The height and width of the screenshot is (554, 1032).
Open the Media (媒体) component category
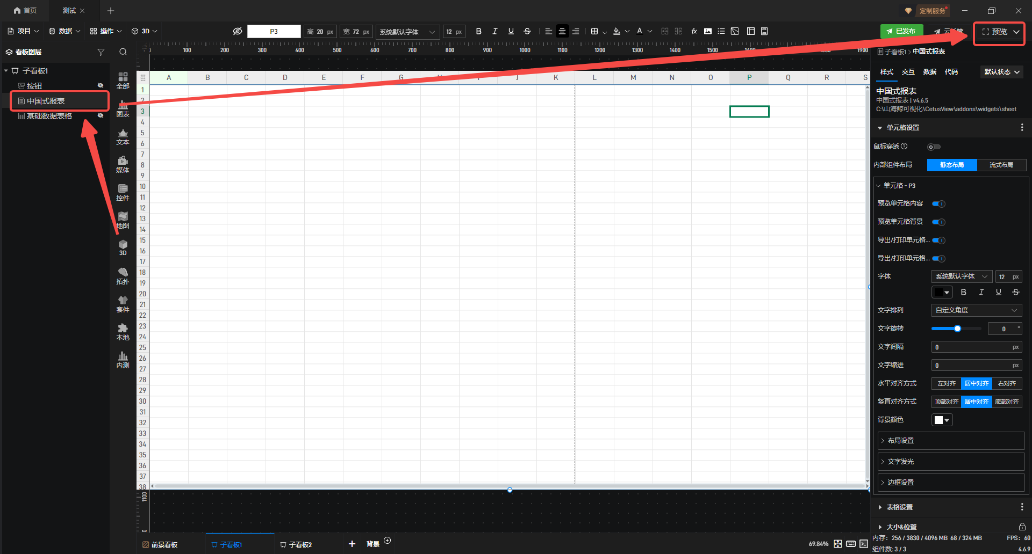click(x=123, y=164)
